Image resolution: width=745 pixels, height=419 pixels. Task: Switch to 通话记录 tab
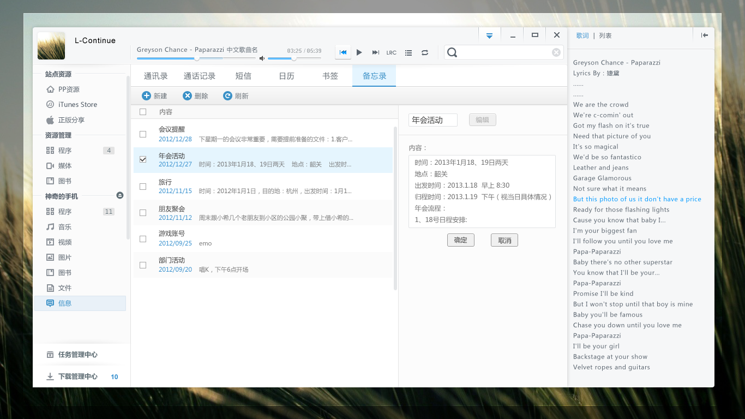click(200, 76)
